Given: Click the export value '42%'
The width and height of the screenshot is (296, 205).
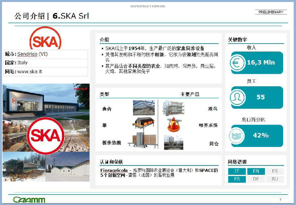Looking at the screenshot, I should tap(261, 135).
